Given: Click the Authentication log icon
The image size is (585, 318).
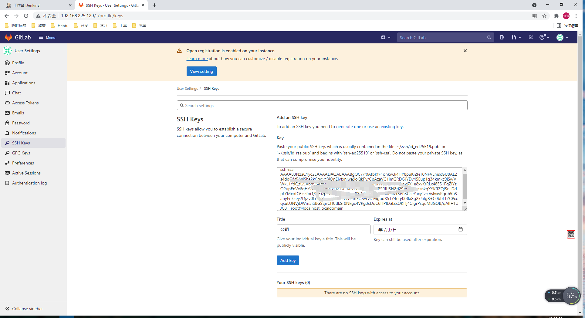Looking at the screenshot, I should click(7, 183).
